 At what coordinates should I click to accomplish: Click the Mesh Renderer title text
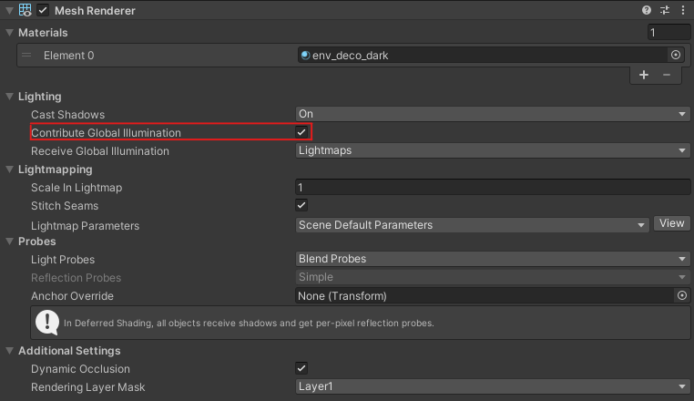pos(95,11)
